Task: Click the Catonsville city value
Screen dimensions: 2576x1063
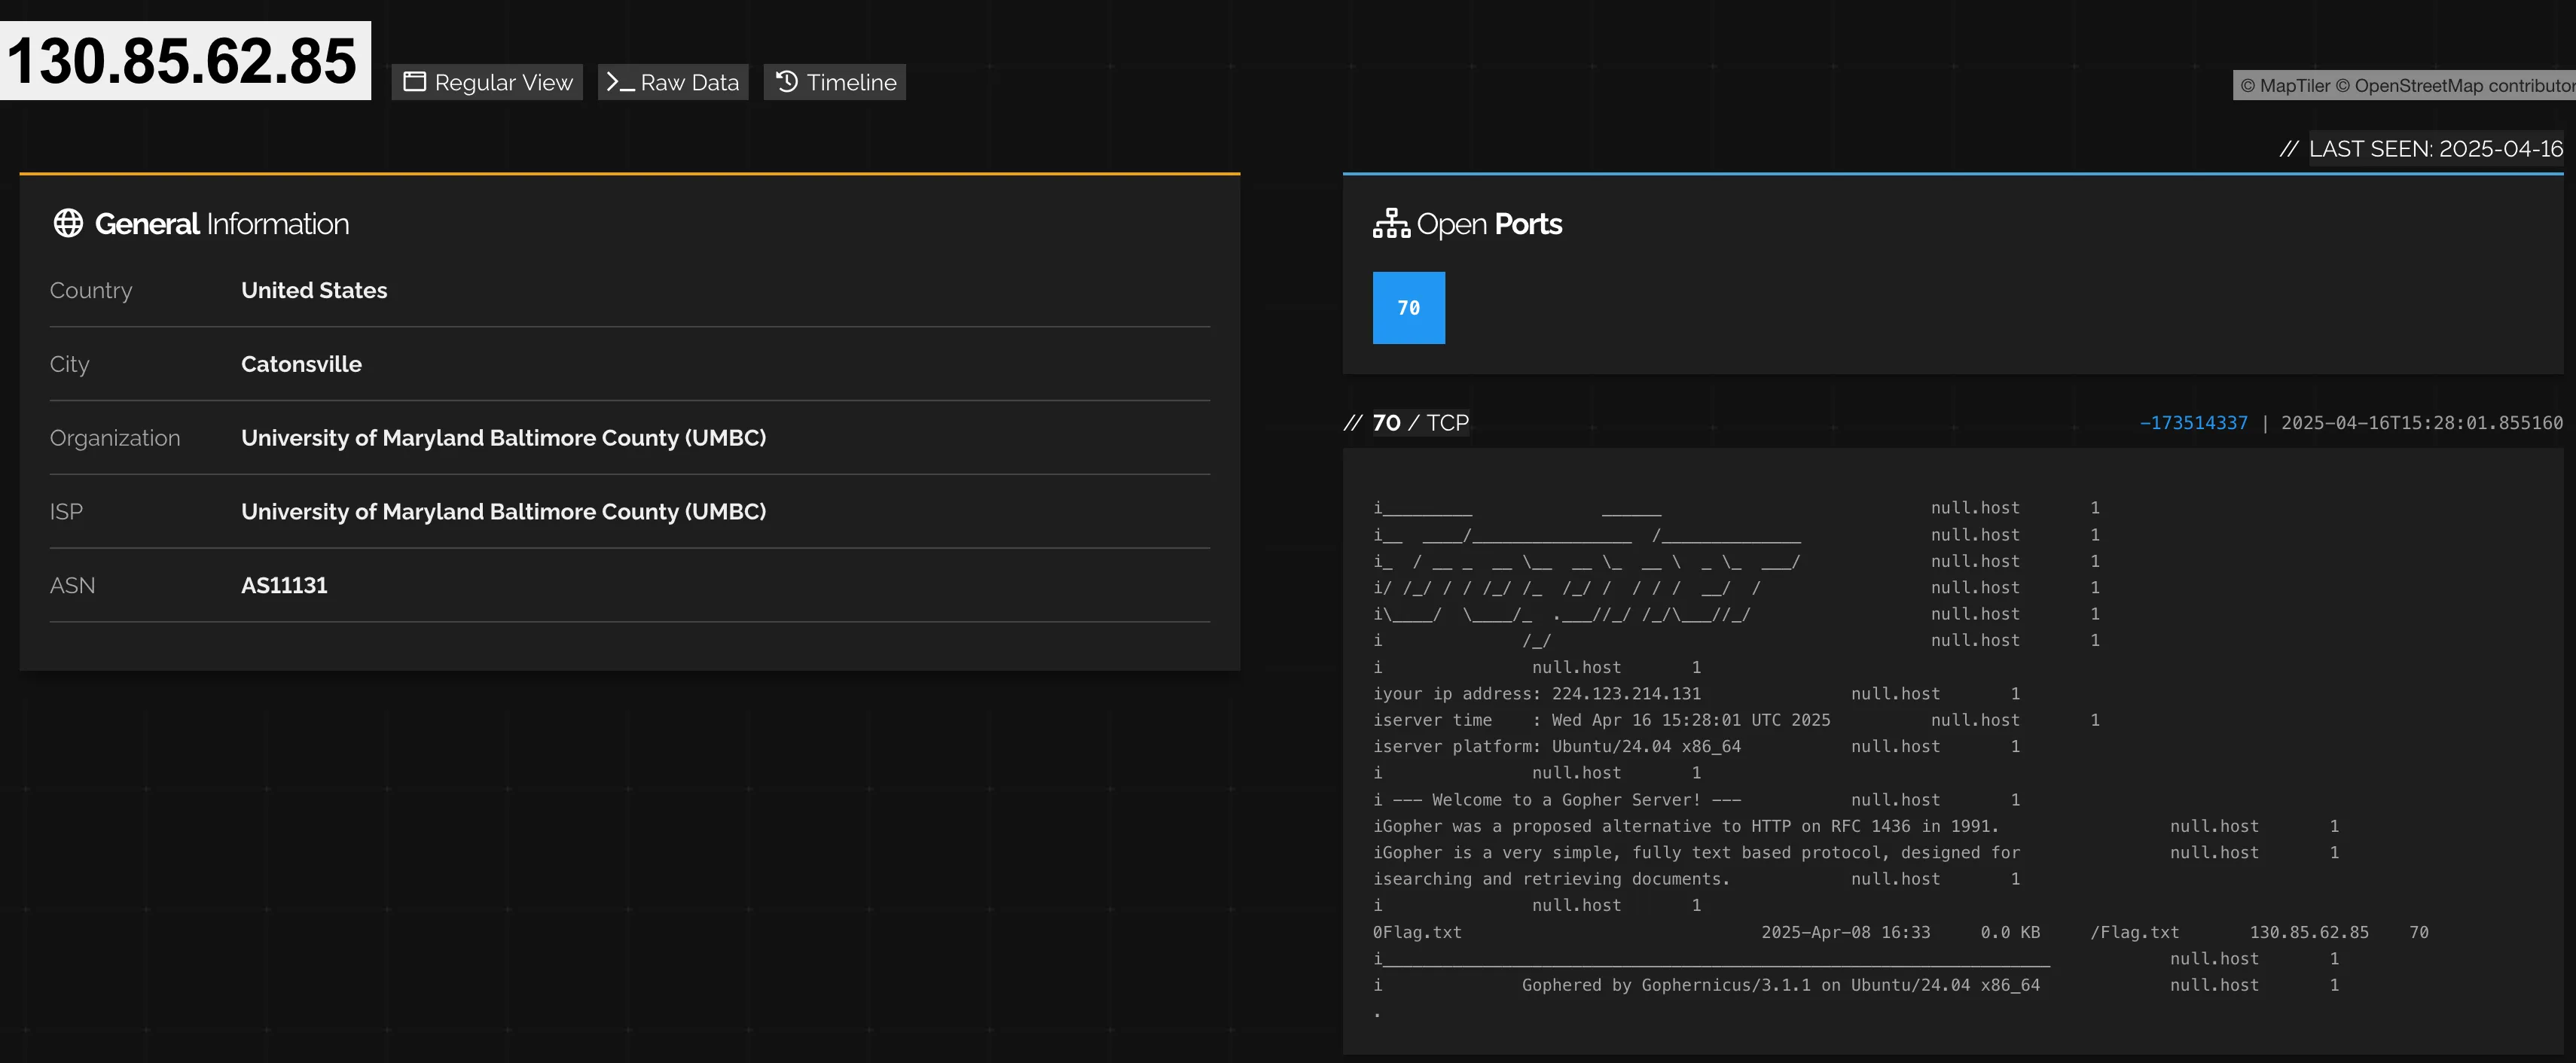Action: coord(301,364)
